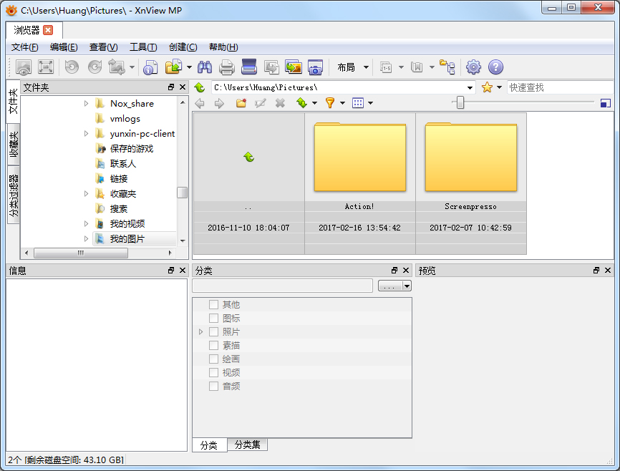
Task: Rotate left using the counter-clockwise icon
Action: coord(72,67)
